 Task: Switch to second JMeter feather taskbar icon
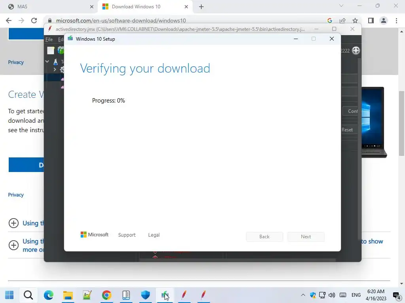[203, 295]
